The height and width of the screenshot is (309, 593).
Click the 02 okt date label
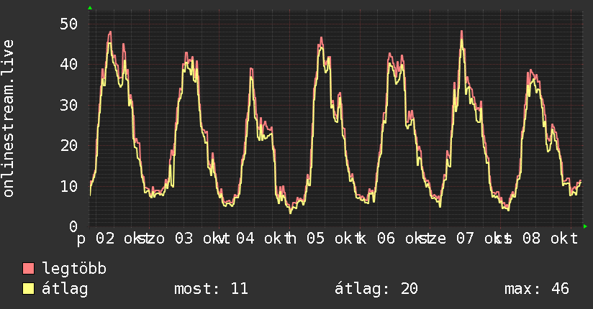click(118, 239)
